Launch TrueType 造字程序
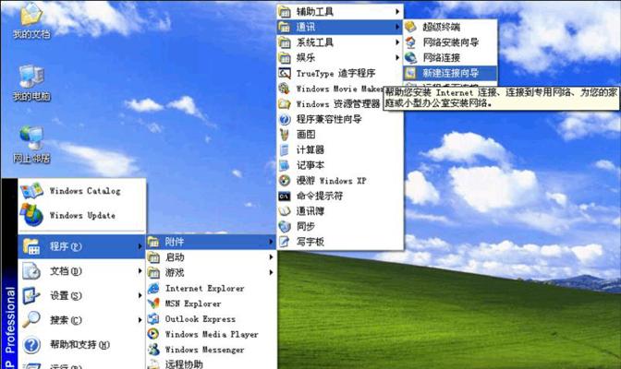 point(340,73)
